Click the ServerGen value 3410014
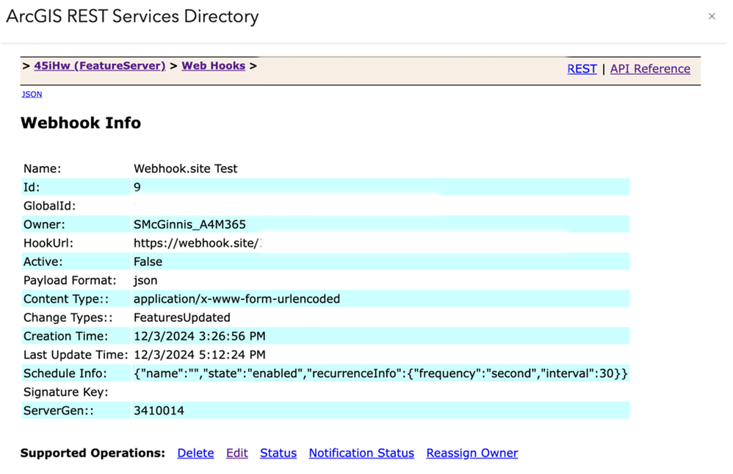733x474 pixels. pyautogui.click(x=159, y=410)
